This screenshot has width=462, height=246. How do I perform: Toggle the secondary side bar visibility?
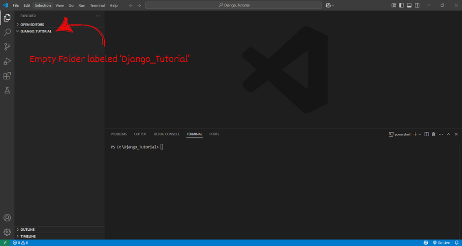(x=417, y=5)
